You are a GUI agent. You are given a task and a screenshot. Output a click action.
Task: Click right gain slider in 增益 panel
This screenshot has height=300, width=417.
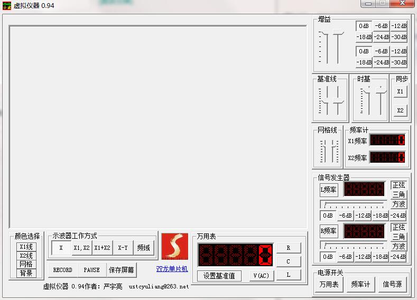tap(338, 48)
